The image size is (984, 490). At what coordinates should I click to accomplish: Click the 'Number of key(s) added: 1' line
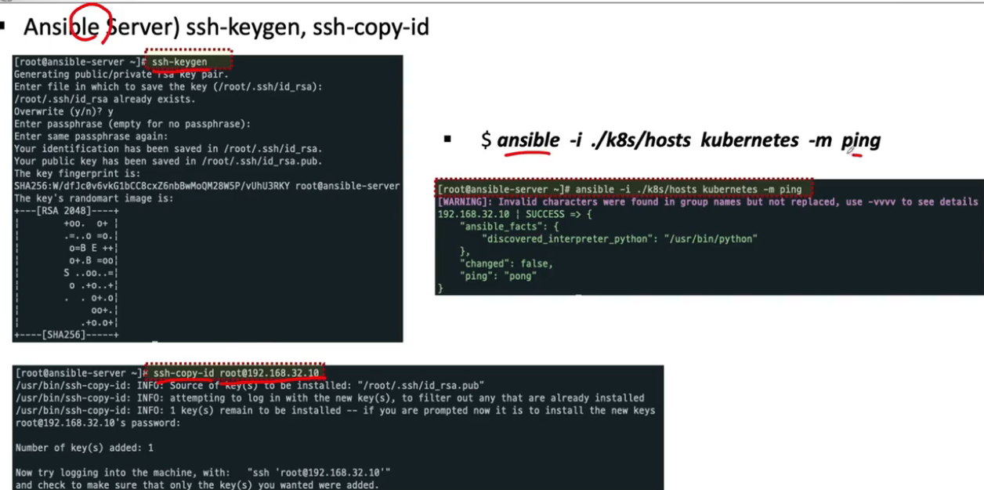pos(85,448)
